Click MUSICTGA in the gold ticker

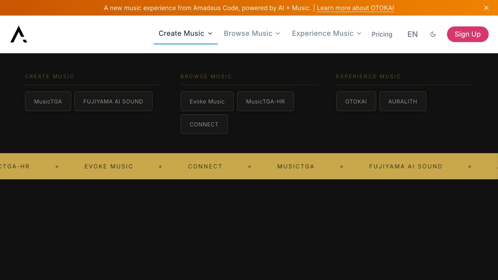(296, 166)
